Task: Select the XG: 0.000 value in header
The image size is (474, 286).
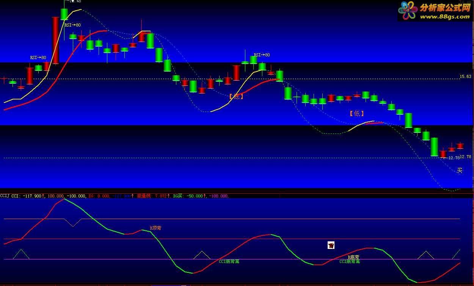Action: click(x=99, y=196)
